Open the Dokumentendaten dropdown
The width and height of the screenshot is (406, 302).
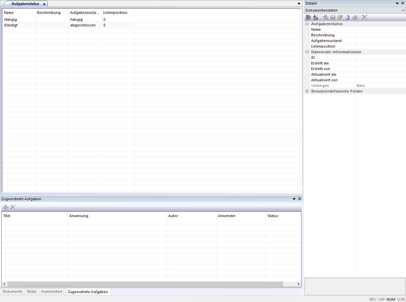pyautogui.click(x=402, y=10)
